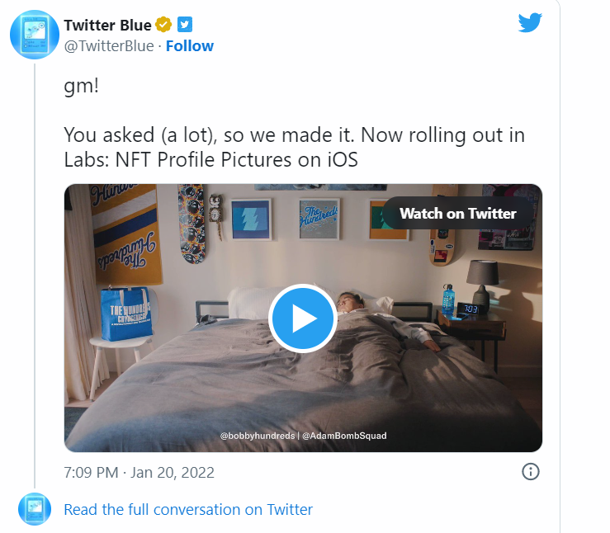610x533 pixels.
Task: Click the Twitter Blue profile avatar
Action: [34, 35]
